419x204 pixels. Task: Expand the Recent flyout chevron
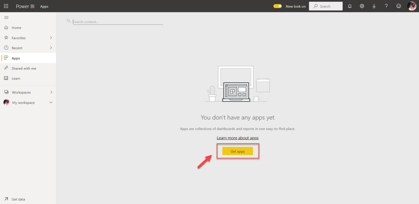51,48
